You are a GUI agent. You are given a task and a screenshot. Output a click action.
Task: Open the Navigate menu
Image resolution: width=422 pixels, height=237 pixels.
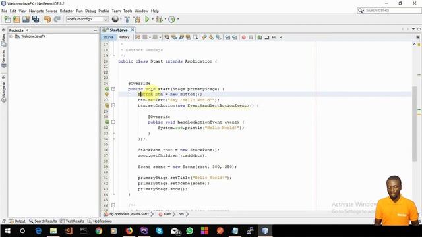36,11
